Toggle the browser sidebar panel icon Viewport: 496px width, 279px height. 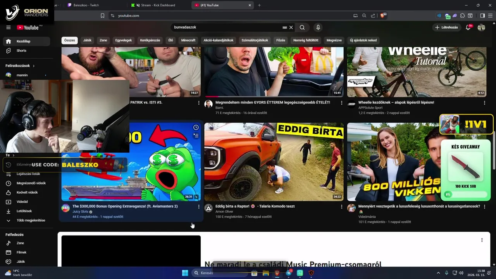(x=482, y=15)
